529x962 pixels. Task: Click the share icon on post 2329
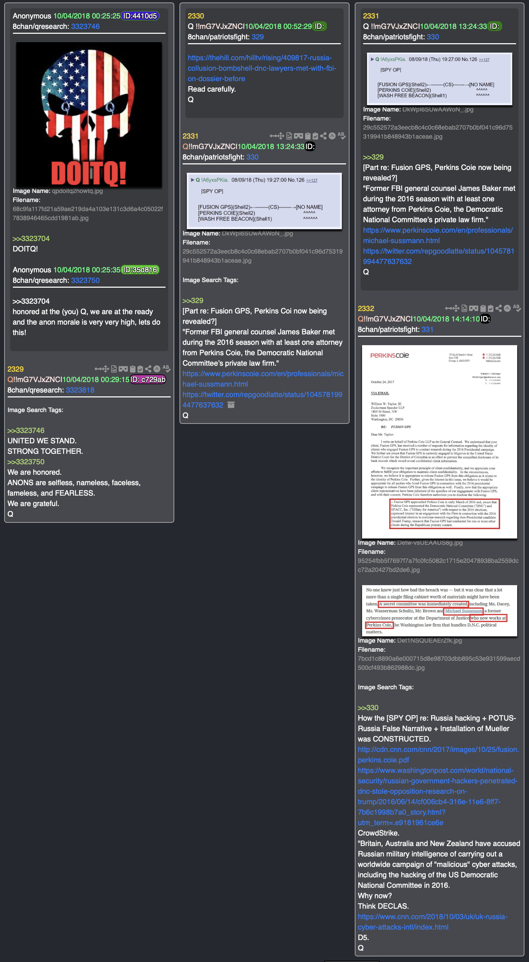[148, 369]
